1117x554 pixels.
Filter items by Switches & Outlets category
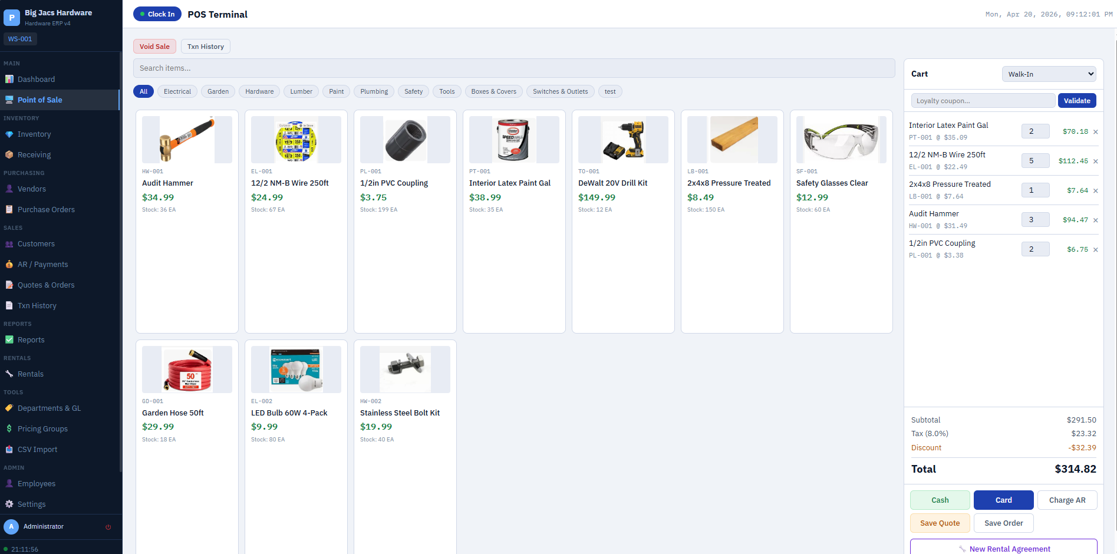pos(561,91)
